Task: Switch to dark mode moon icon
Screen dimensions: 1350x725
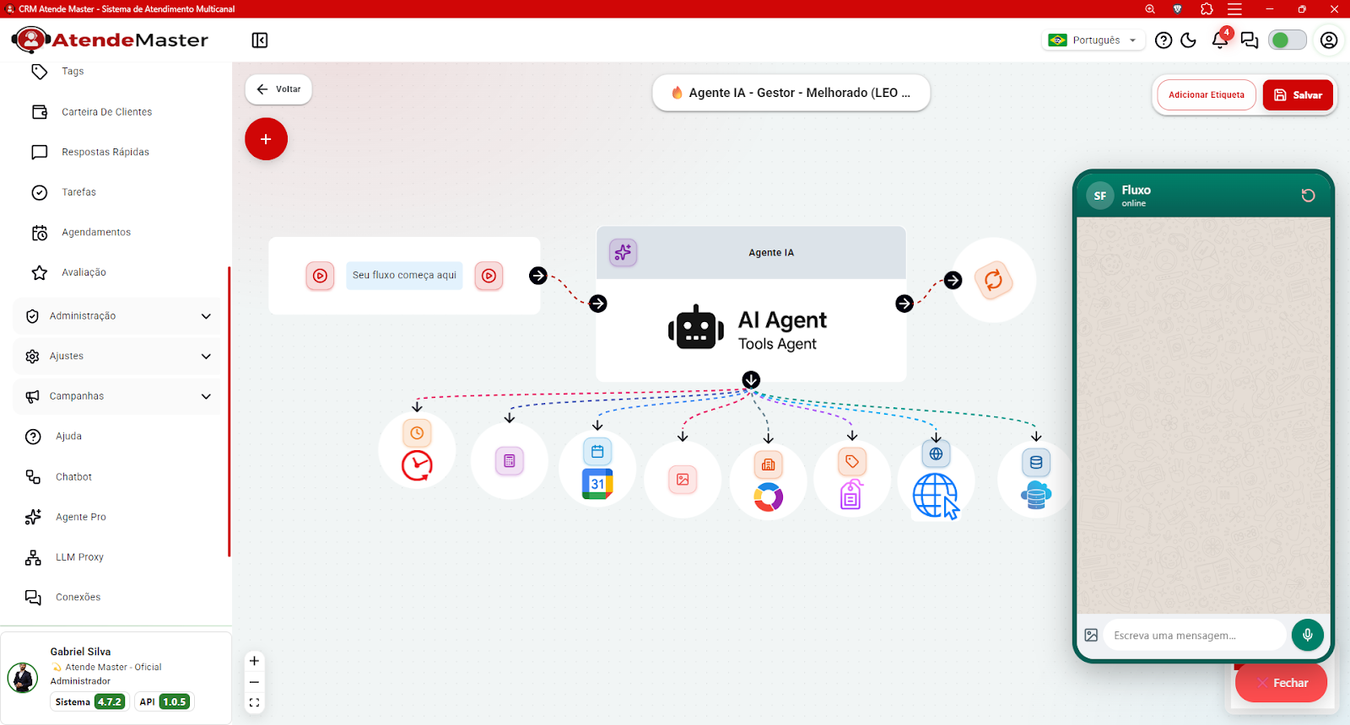Action: (1189, 40)
